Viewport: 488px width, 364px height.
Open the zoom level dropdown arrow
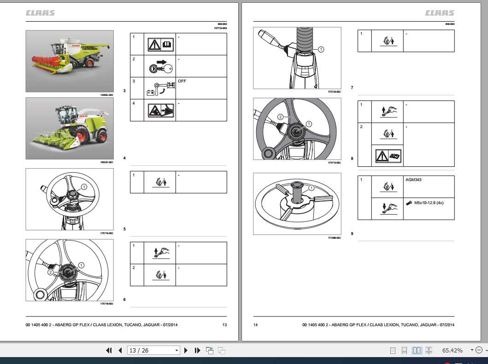[472, 350]
